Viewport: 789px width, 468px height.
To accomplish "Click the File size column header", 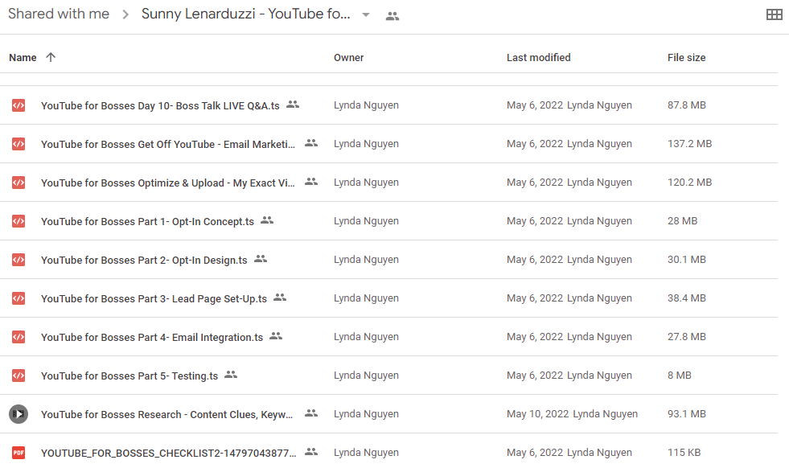I will [x=686, y=58].
